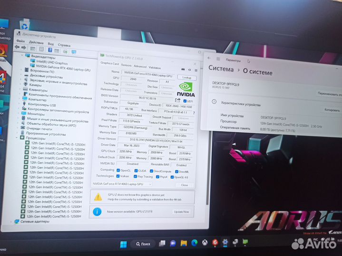342x256 pixels.
Task: Click the Поиск search box on taskbar
Action: coord(143,244)
